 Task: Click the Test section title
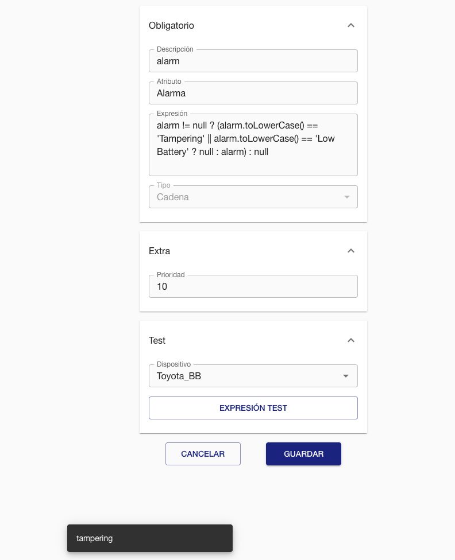tap(157, 341)
